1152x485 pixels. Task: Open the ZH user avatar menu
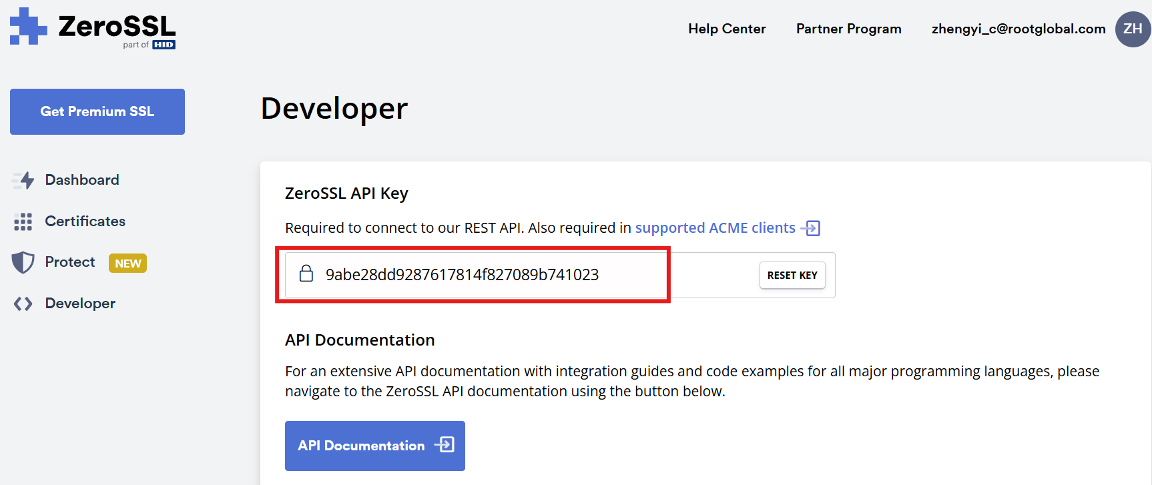point(1132,29)
